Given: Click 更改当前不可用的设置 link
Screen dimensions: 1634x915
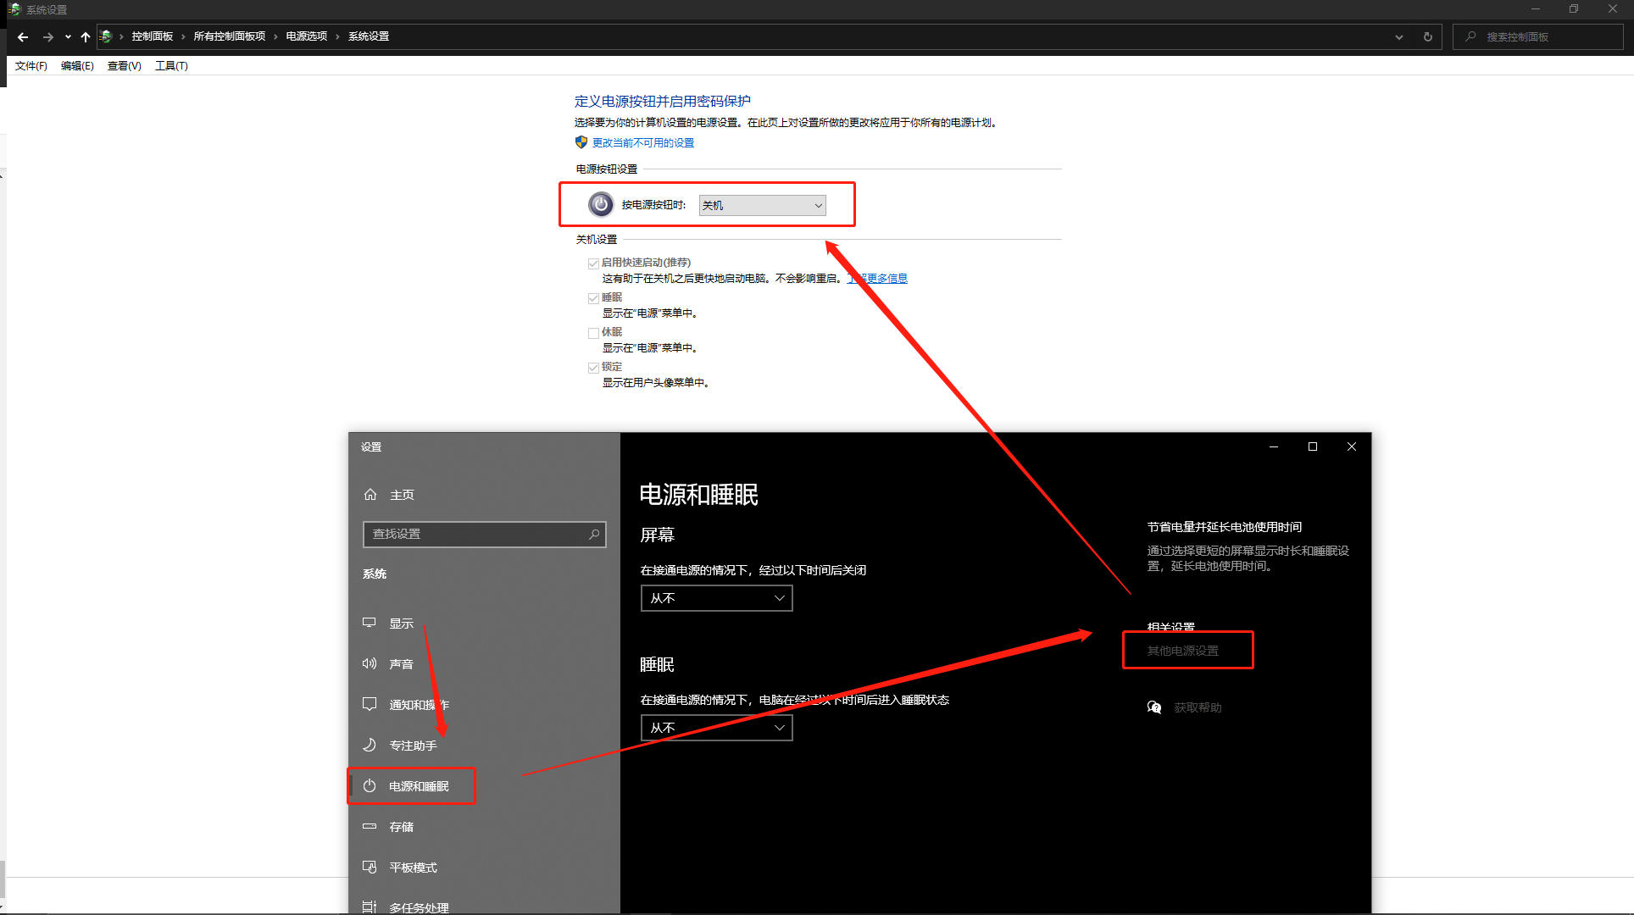Looking at the screenshot, I should coord(642,143).
